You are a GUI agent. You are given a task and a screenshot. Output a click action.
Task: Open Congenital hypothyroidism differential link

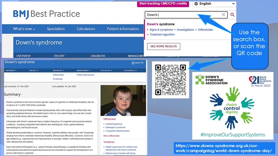(118, 131)
